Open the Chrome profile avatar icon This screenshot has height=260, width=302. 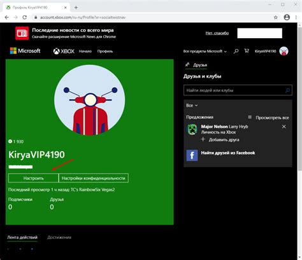pos(287,17)
